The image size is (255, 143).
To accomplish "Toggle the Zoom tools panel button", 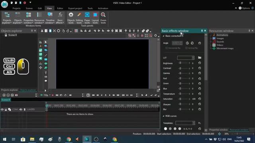I will [103, 18].
